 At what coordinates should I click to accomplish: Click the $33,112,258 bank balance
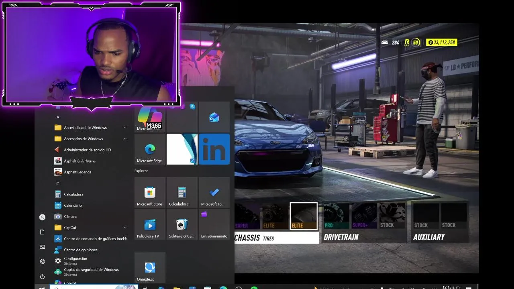click(442, 42)
